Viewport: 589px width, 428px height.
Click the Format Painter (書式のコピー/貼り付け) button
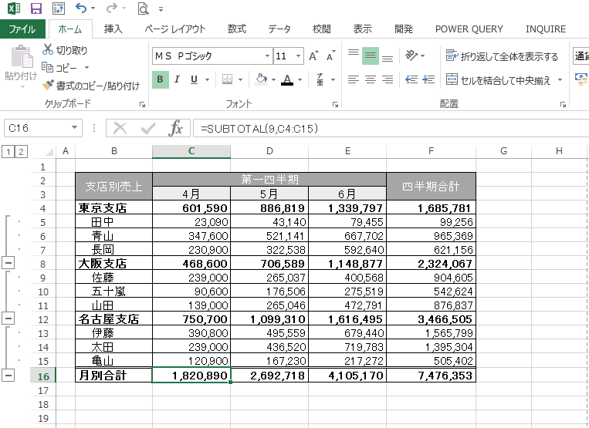(90, 86)
